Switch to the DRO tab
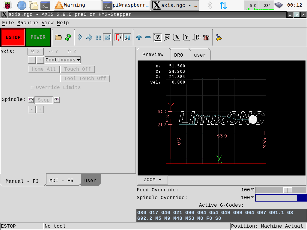 coord(179,55)
